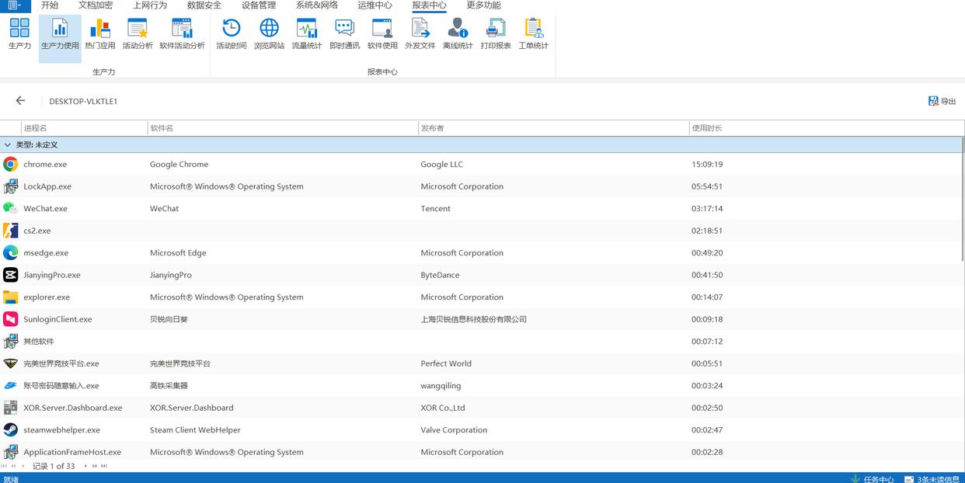The width and height of the screenshot is (965, 483).
Task: Click the 导出 export button
Action: coord(942,101)
